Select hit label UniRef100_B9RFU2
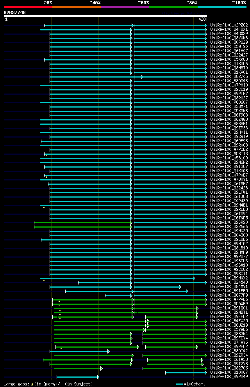 pyautogui.click(x=229, y=347)
